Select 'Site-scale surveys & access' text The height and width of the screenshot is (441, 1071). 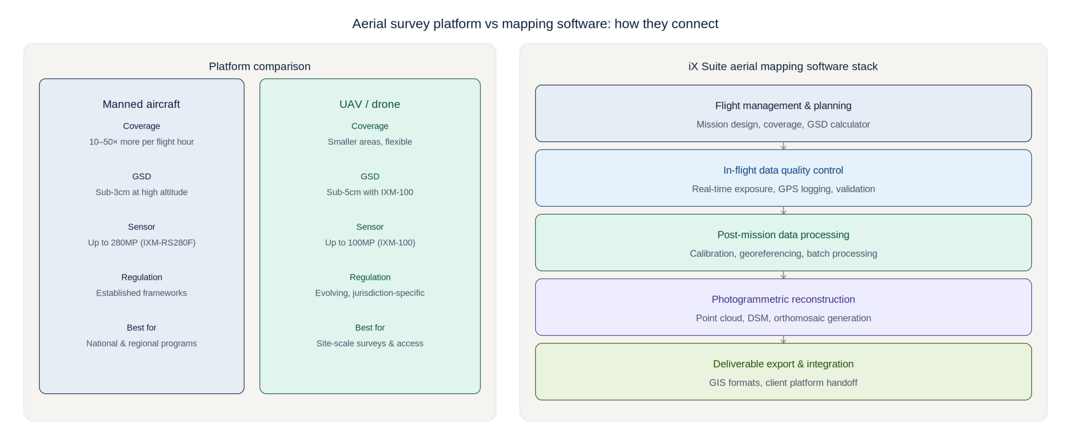[369, 344]
